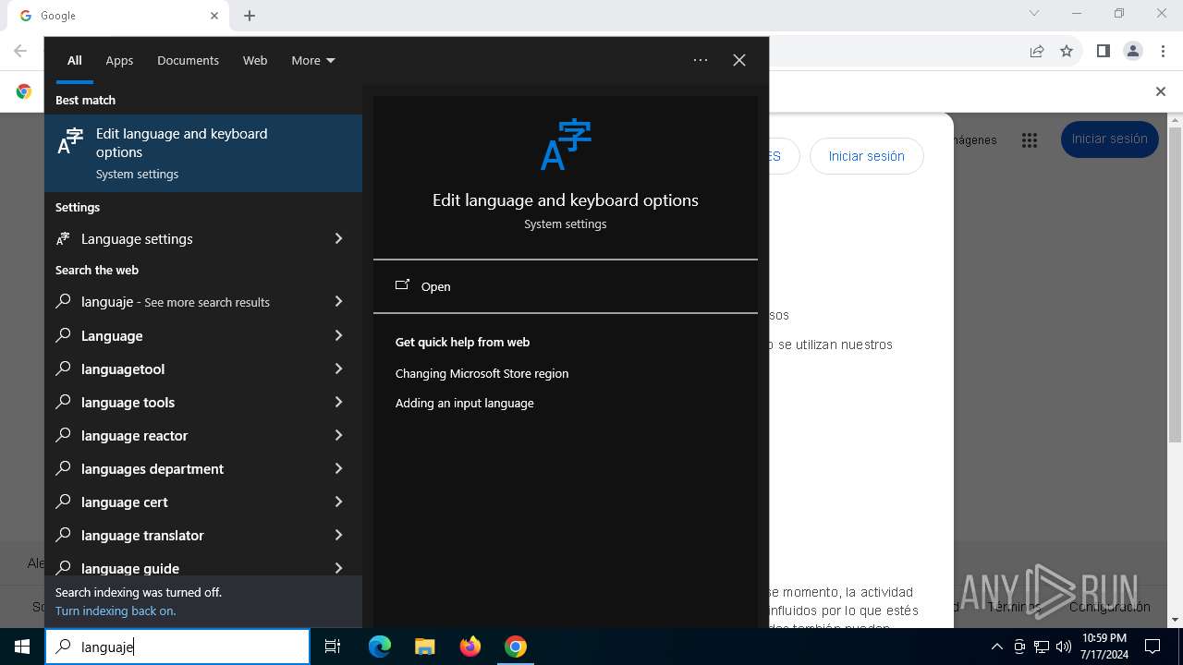The height and width of the screenshot is (665, 1183).
Task: Close the Google tab
Action: point(214,16)
